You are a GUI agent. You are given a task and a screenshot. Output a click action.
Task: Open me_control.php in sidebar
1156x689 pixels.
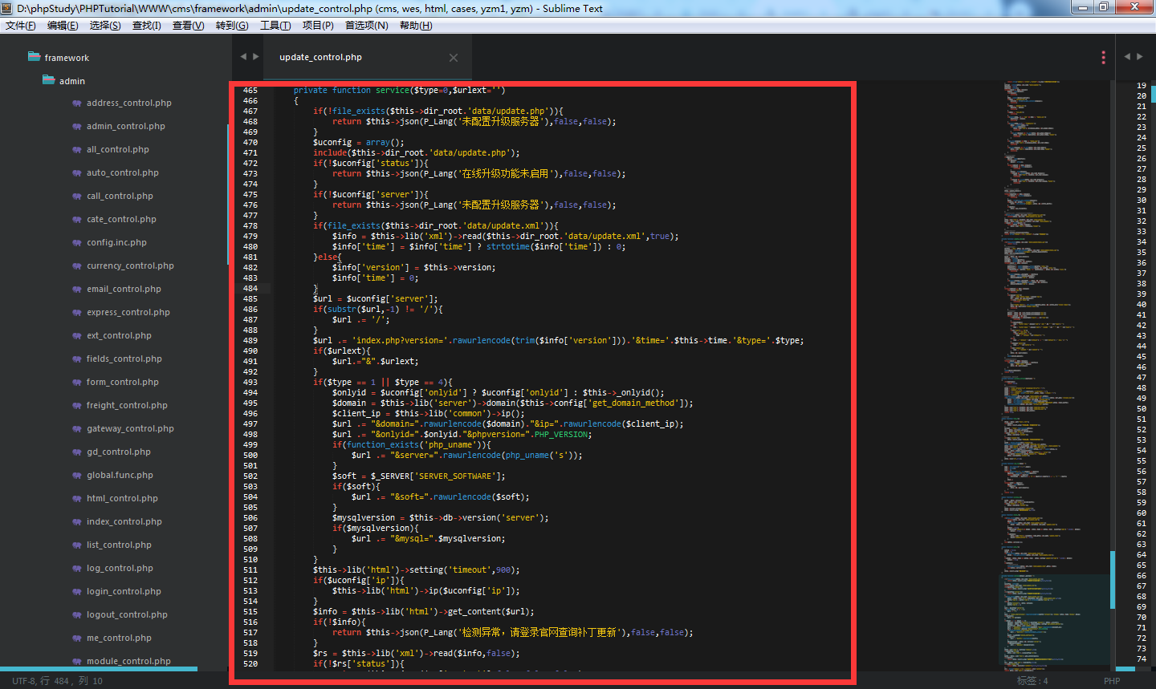pos(119,638)
